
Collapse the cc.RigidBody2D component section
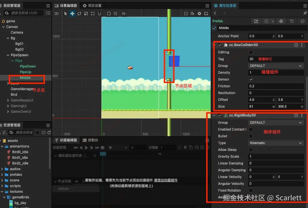point(214,115)
